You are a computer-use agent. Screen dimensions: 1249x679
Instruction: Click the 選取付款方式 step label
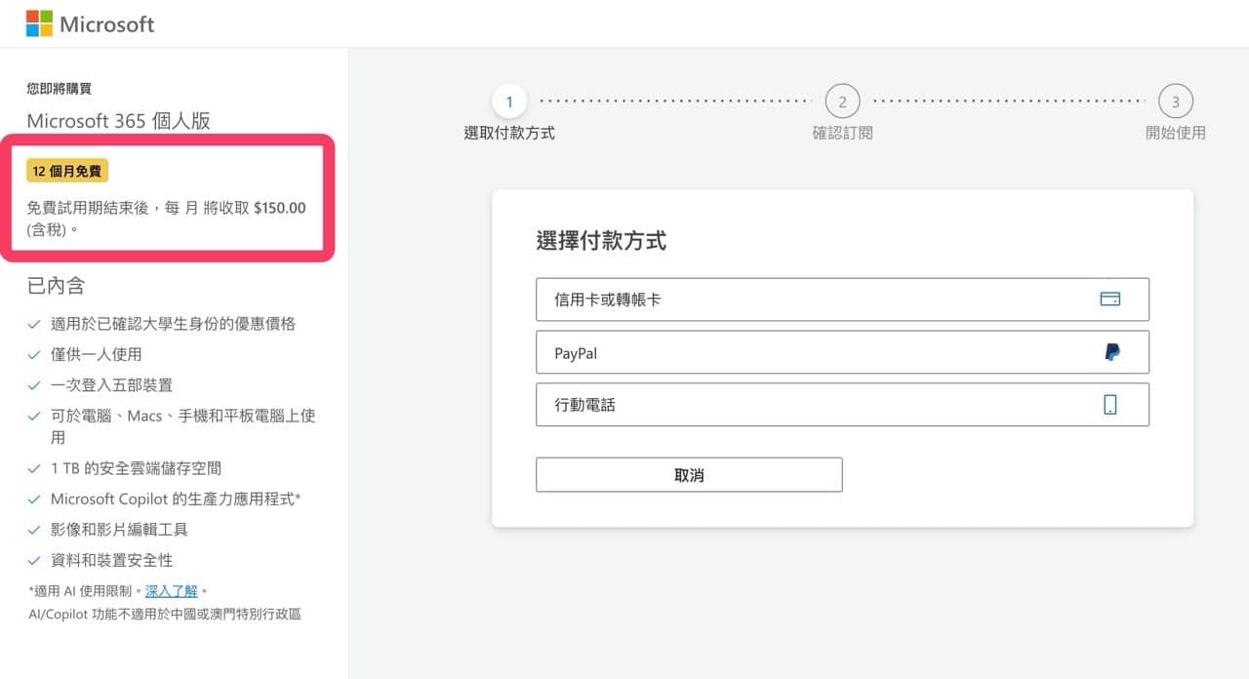click(x=508, y=133)
